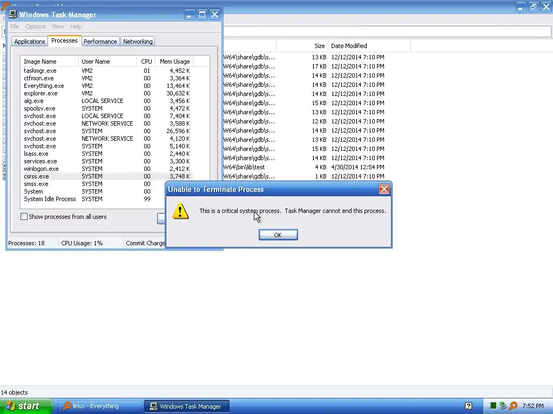Click the yellow warning icon in the dialog
Screen dimensions: 553x414
point(180,211)
